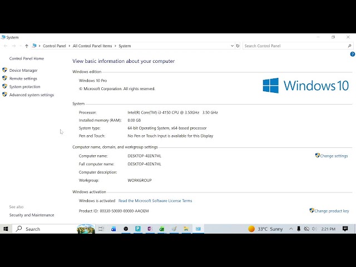Viewport: 356px width, 267px height.
Task: Select All Control Panel Items breadcrumb
Action: pos(92,46)
